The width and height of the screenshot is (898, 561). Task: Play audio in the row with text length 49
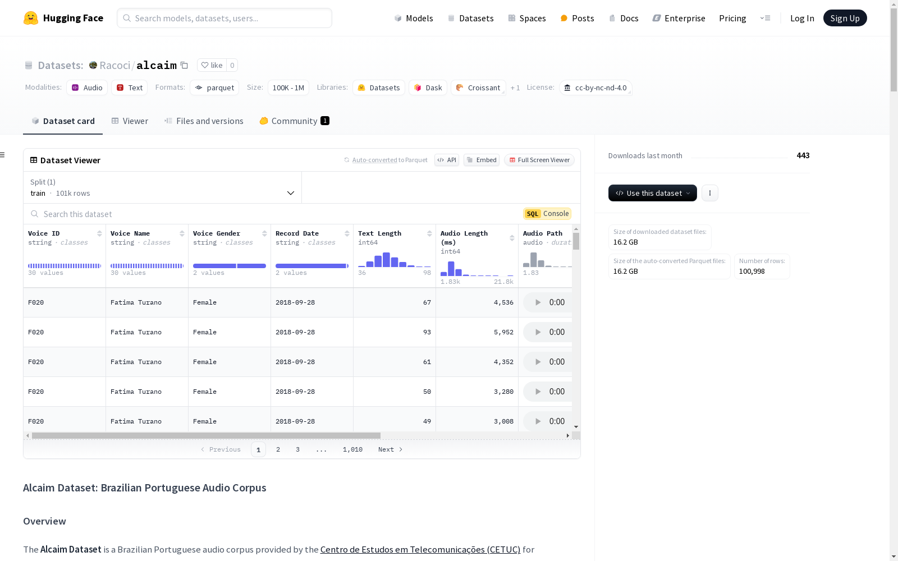pyautogui.click(x=538, y=421)
